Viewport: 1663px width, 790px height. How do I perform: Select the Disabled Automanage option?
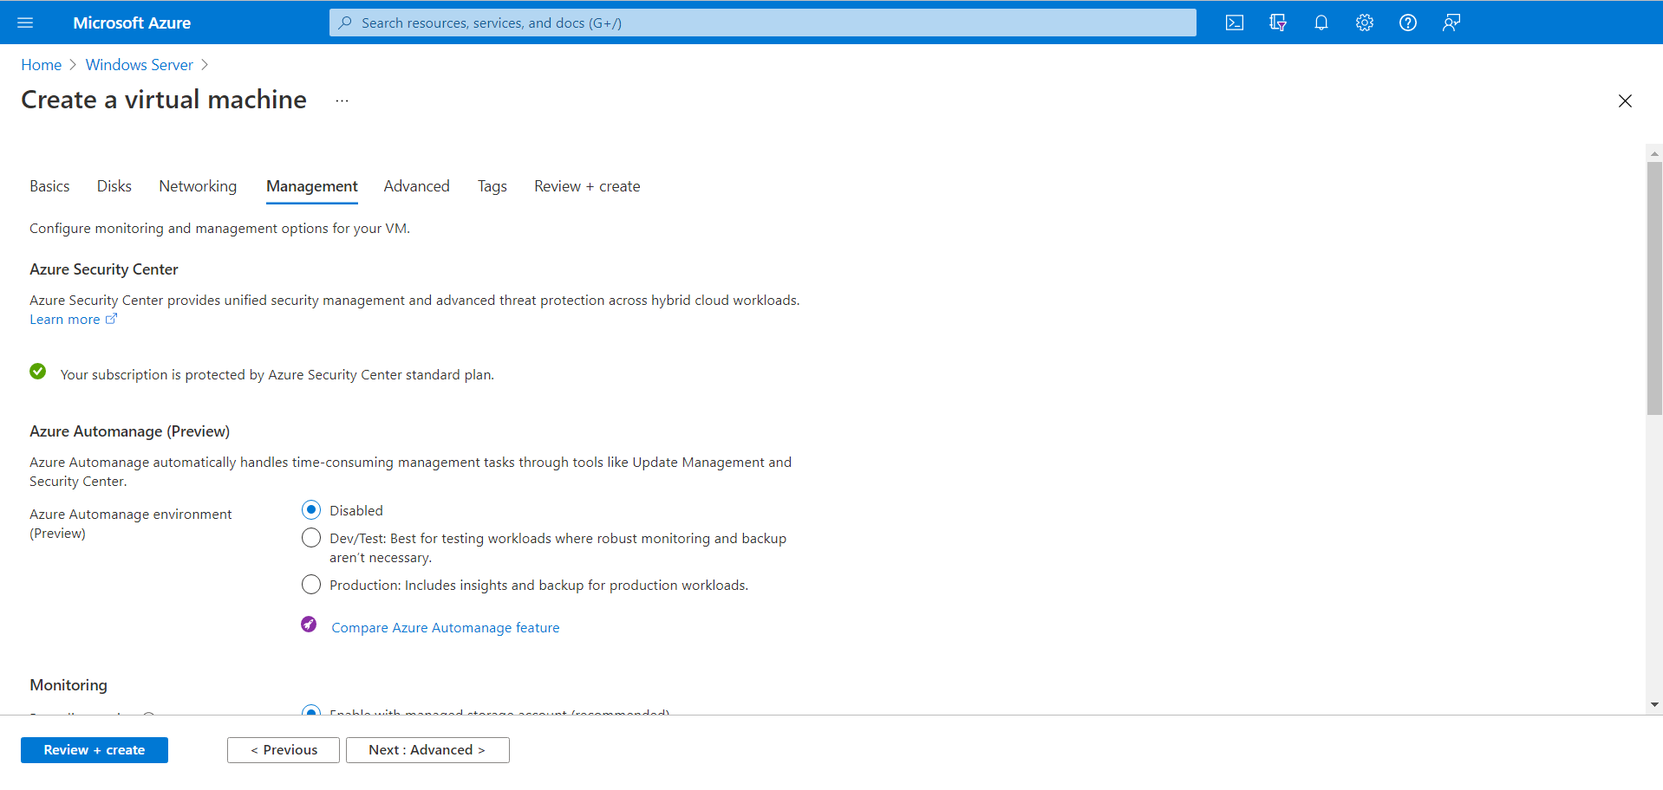click(311, 510)
